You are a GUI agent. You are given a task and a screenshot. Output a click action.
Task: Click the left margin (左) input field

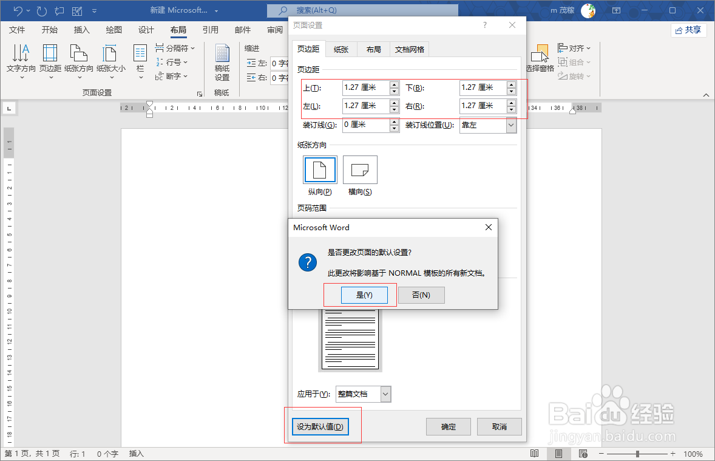click(366, 106)
